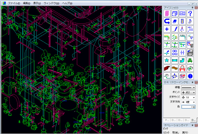Open the ポイント dropdown showing 点2
Image resolution: width=198 pixels, height=134 pixels.
pyautogui.click(x=188, y=93)
